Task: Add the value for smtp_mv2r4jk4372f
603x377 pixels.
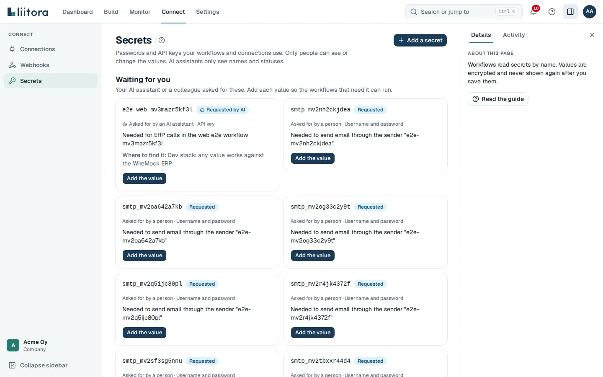Action: coord(313,333)
